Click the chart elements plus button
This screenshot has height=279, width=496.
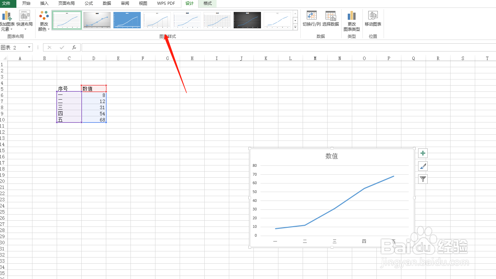[x=423, y=153]
